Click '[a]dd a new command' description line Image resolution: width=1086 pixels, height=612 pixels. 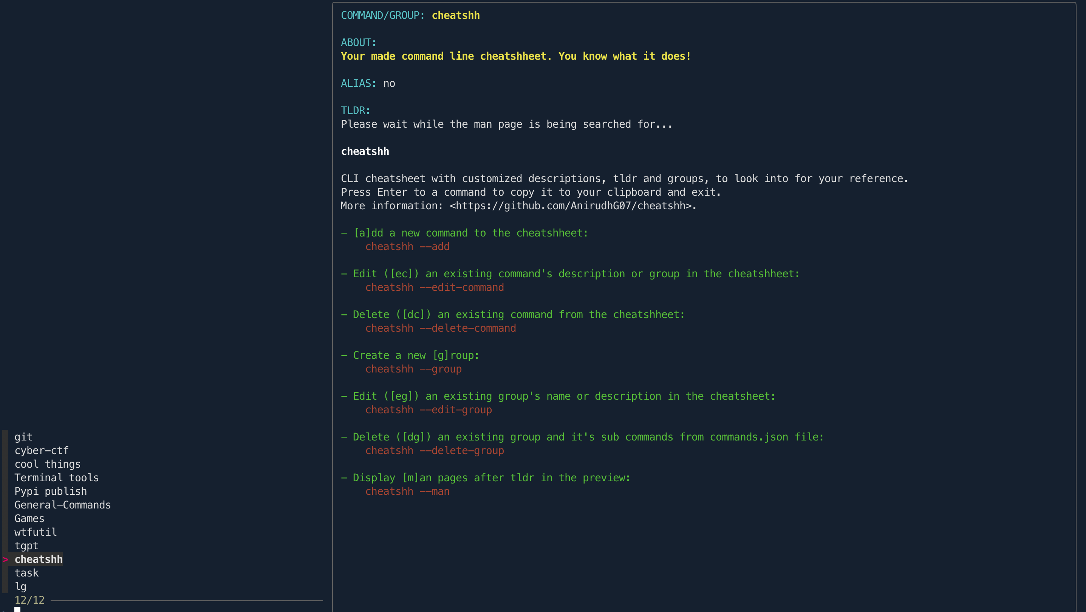(x=464, y=233)
